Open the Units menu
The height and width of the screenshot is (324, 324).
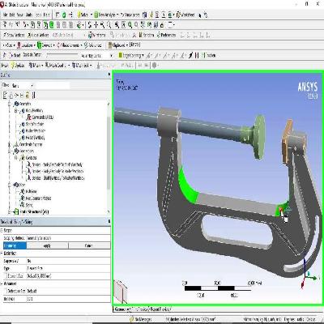click(x=29, y=15)
